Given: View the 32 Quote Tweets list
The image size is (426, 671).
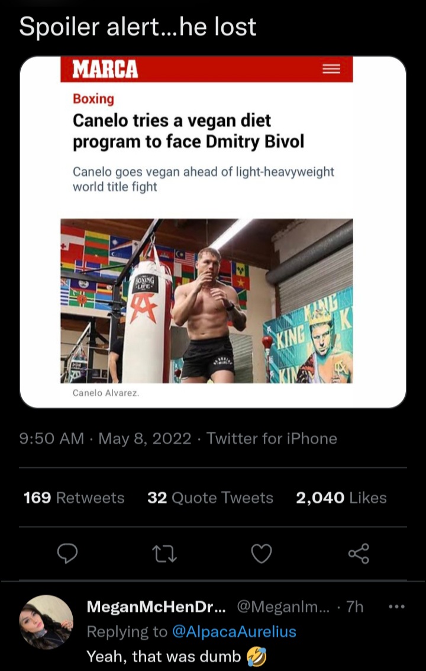Looking at the screenshot, I should pos(210,497).
